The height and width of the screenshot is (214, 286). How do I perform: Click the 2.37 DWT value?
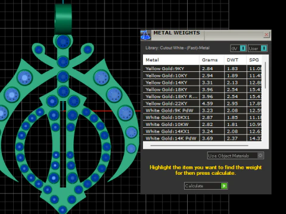tap(232, 139)
